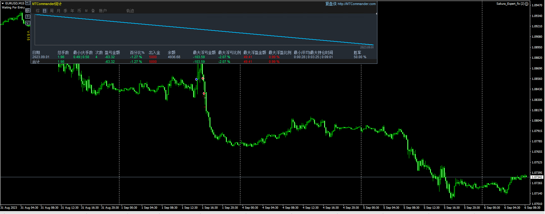Click the balance value 4936.68
The width and height of the screenshot is (545, 214).
coord(174,57)
